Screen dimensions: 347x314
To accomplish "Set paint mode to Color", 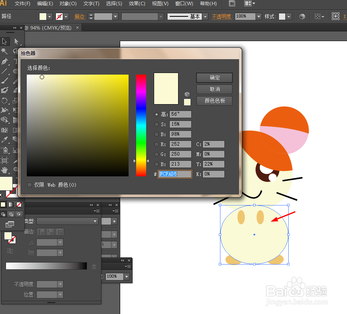I will click(x=3, y=205).
